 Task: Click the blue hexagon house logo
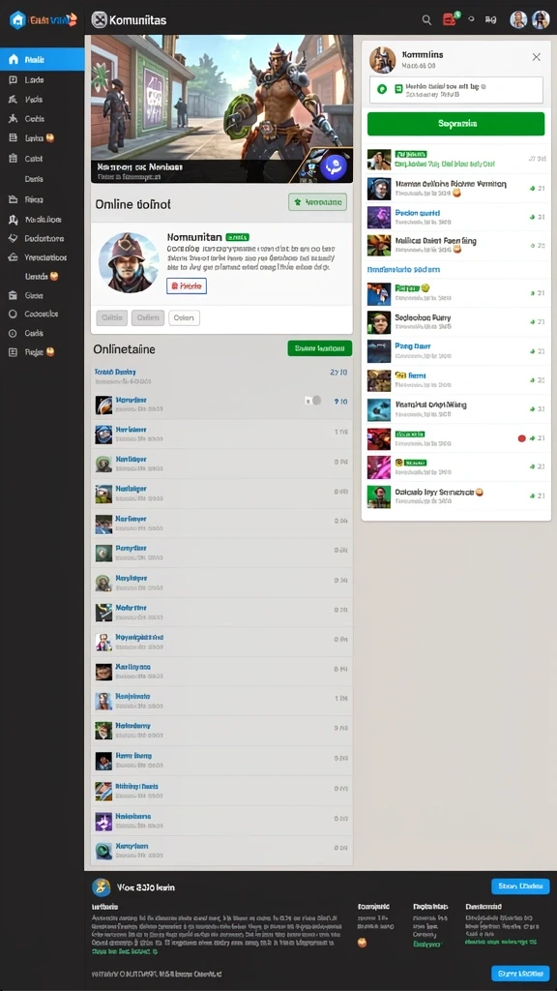(x=17, y=19)
